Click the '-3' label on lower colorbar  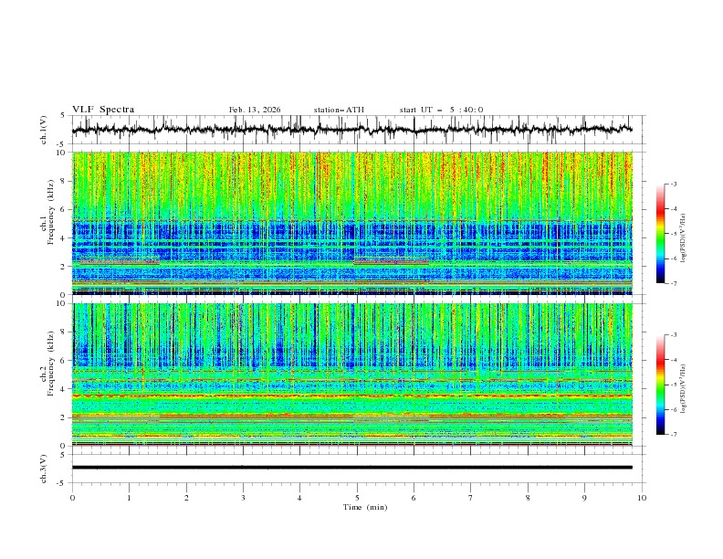(674, 335)
